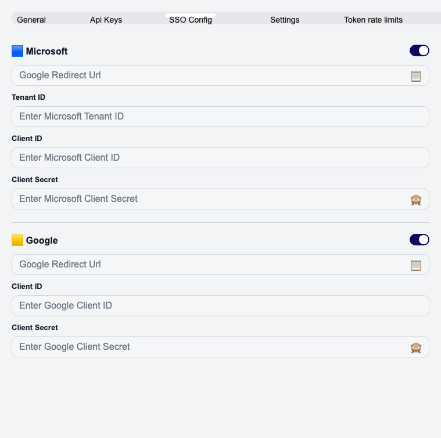Reveal the Microsoft Client Secret monkey icon

(x=415, y=200)
